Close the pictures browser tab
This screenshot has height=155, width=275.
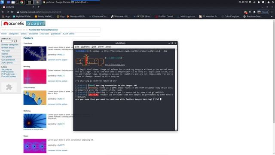point(33,7)
